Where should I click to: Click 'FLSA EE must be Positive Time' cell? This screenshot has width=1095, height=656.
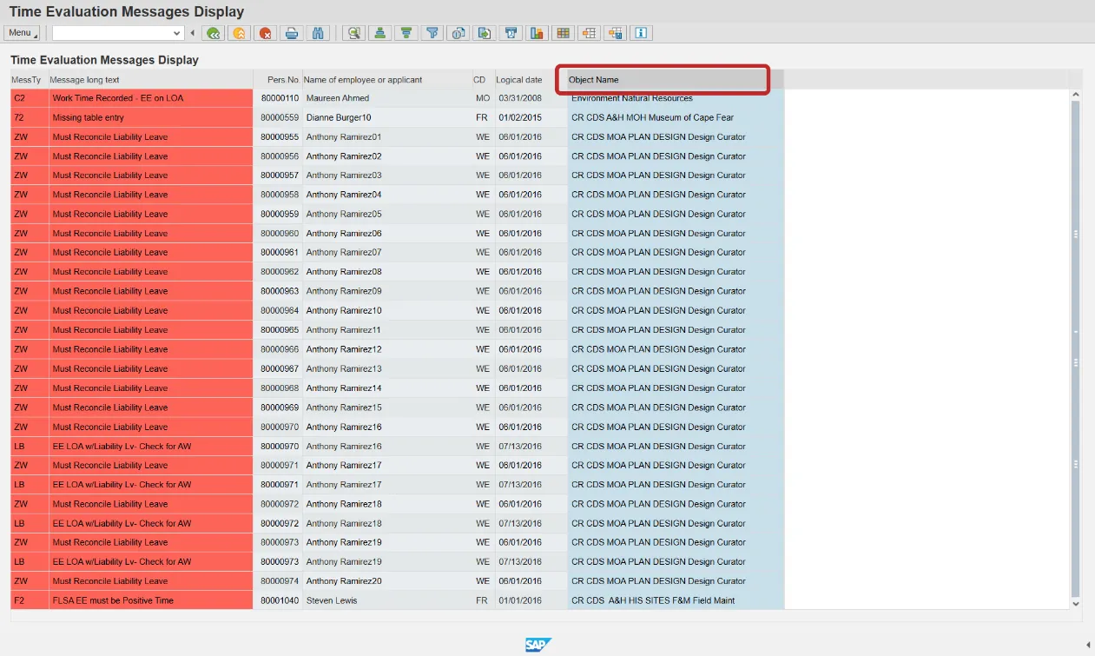point(151,600)
